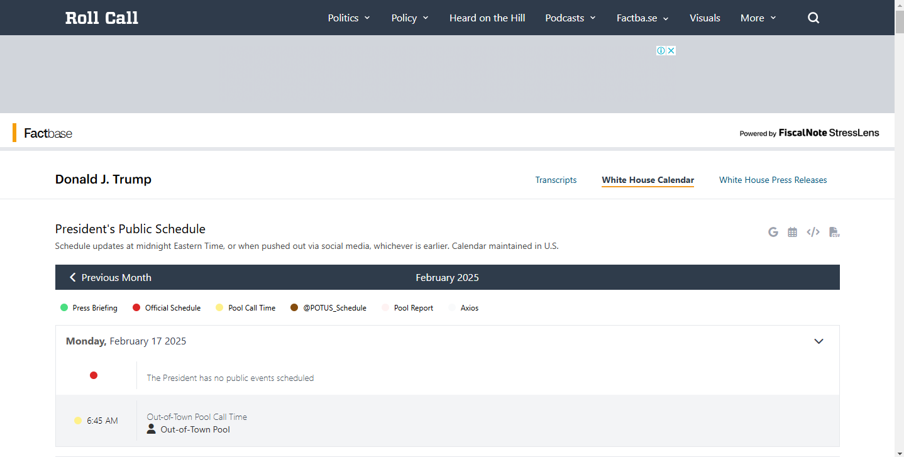Viewport: 904px width, 457px height.
Task: Close the ad with X icon
Action: (671, 51)
